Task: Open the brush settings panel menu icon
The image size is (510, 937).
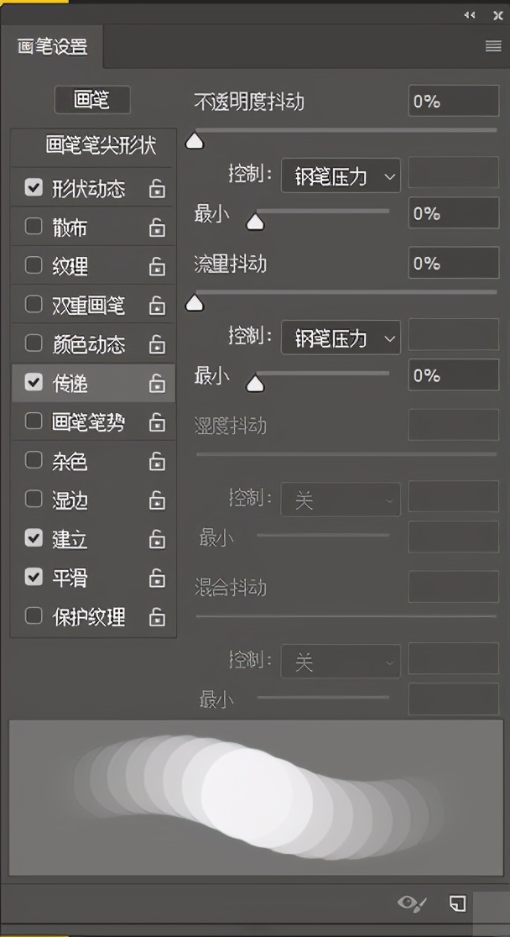Action: tap(493, 47)
